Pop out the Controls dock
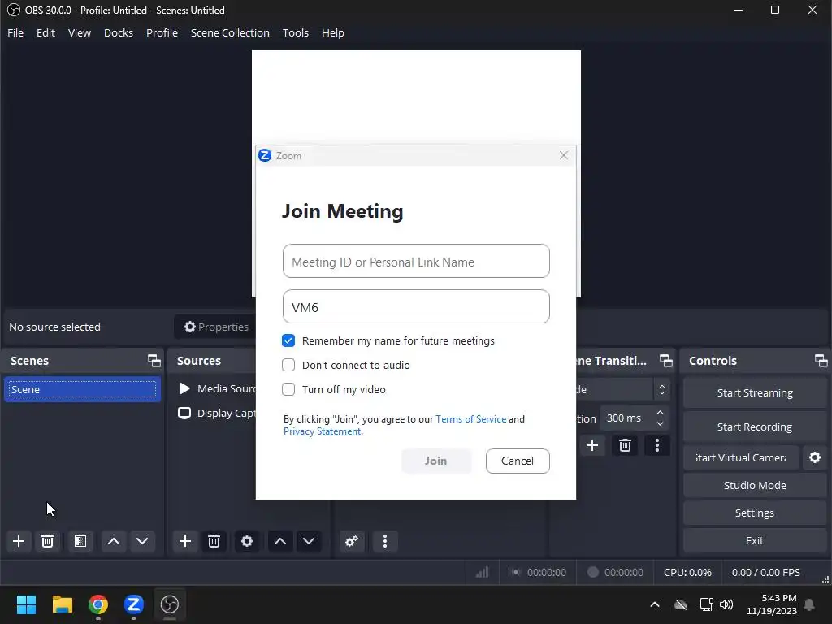 pyautogui.click(x=821, y=361)
